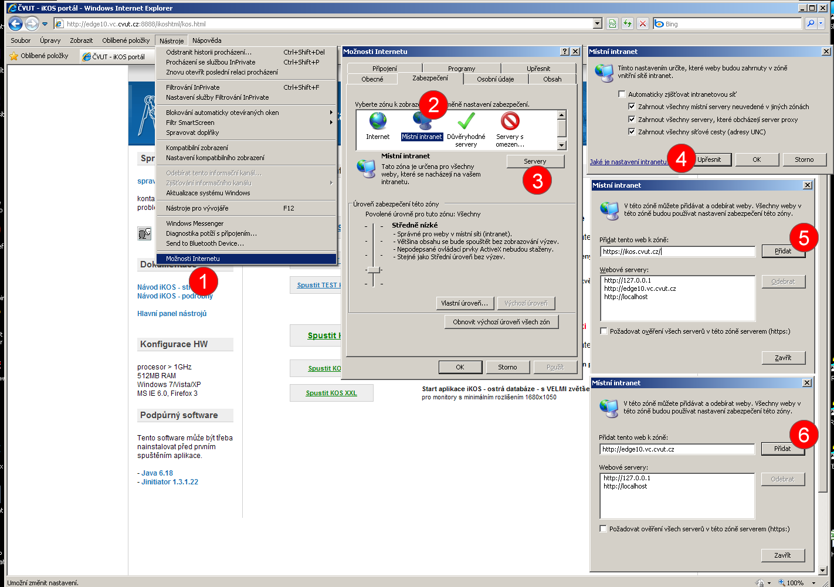Uncheck Zahrnout všechny síťové cesty UNC

click(632, 132)
